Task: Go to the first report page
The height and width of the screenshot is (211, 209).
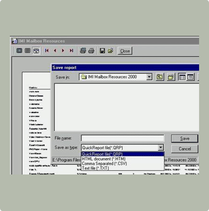Action: pos(46,50)
